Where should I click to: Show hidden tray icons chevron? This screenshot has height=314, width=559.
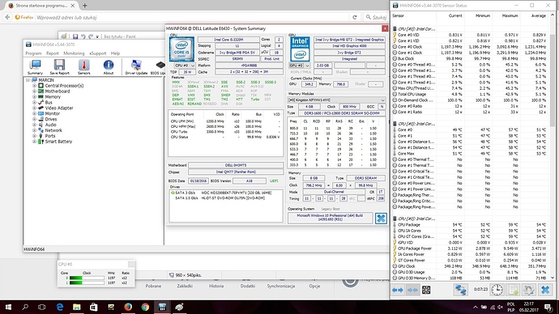(476, 307)
